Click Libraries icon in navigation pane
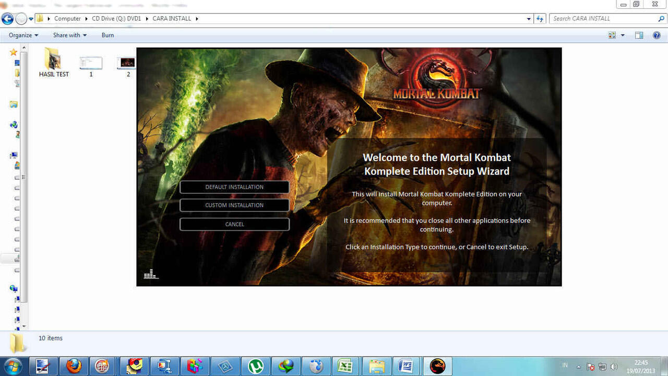This screenshot has height=376, width=668. click(14, 104)
